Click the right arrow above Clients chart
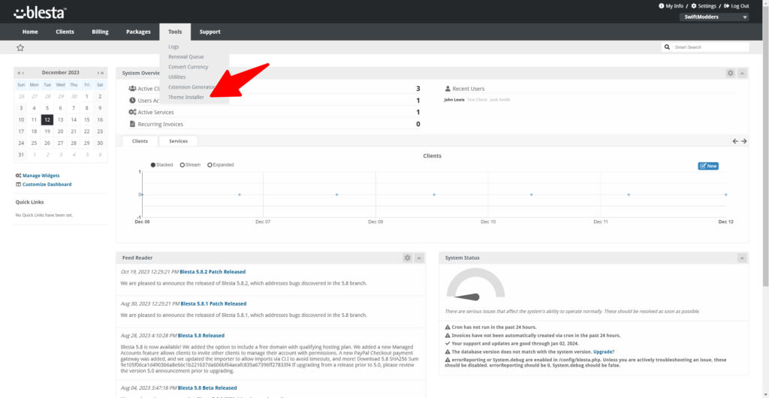Screen dimensions: 769x398 [x=744, y=141]
